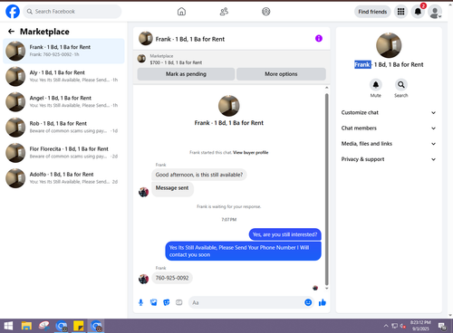
Task: Open the notifications bell
Action: point(418,12)
